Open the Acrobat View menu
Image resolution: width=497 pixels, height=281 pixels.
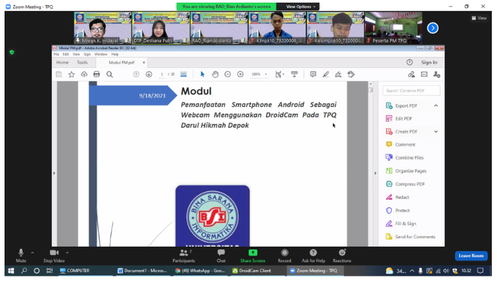76,54
